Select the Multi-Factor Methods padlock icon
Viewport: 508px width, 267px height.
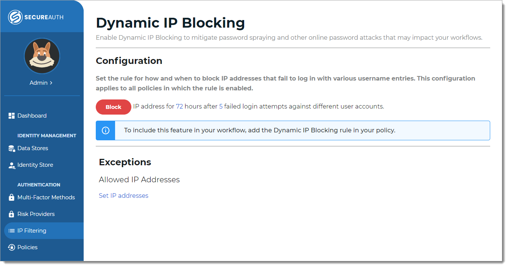tap(11, 197)
